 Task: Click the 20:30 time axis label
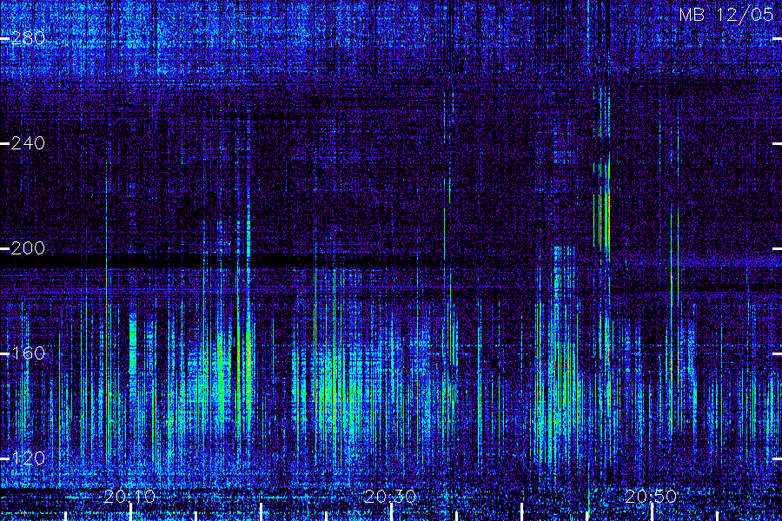[390, 497]
